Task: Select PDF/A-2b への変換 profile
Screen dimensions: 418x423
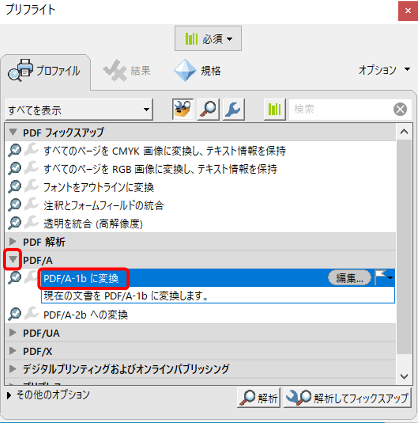Action: [86, 315]
